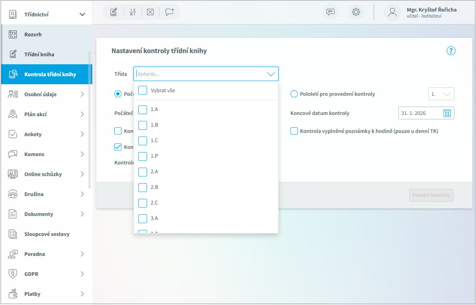Check the 'Vybrat vše' checkbox
The height and width of the screenshot is (305, 476).
point(143,91)
